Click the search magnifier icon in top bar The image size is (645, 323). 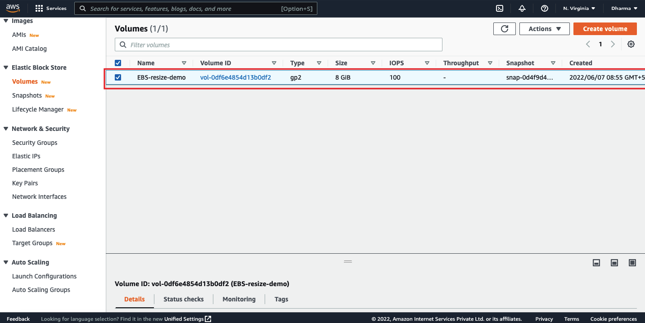[82, 9]
